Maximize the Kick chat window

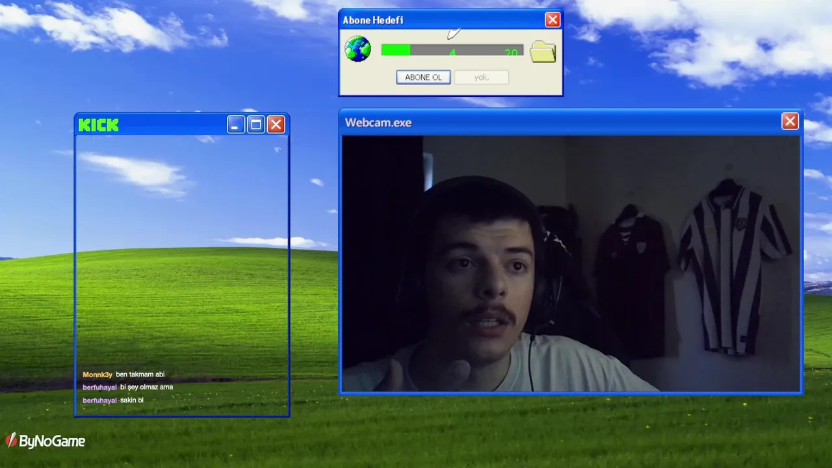tap(256, 125)
